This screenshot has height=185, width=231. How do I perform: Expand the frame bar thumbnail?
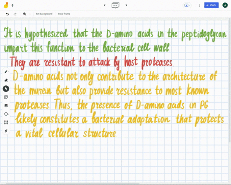(x=115, y=5)
